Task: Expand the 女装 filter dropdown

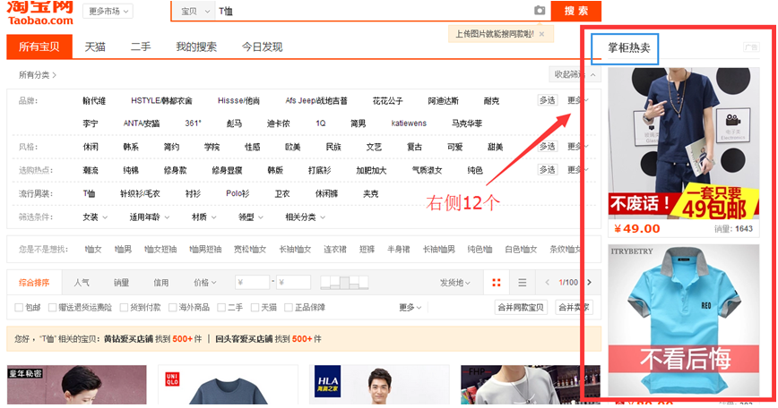Action: (95, 217)
